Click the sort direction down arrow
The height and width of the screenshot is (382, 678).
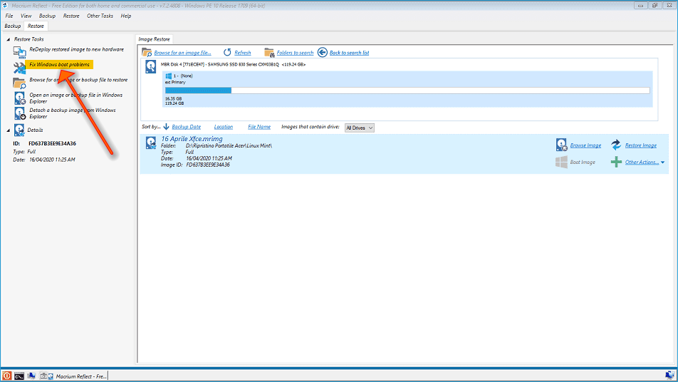coord(166,127)
